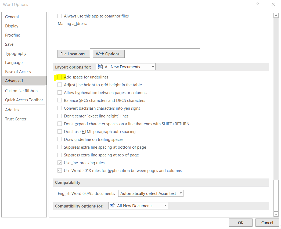
Task: Click inside the Mailing address text box
Action: [145, 35]
